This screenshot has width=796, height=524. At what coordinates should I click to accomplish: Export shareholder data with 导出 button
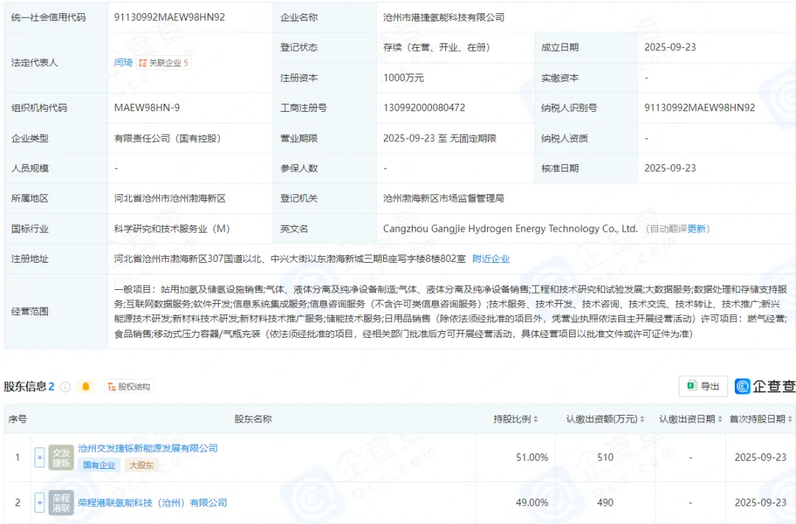coord(703,386)
